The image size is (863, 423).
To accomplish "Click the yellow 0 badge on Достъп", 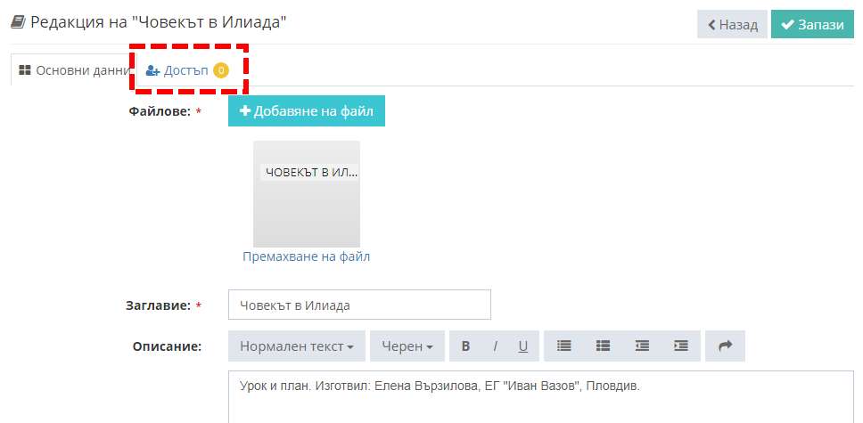I will click(x=221, y=70).
